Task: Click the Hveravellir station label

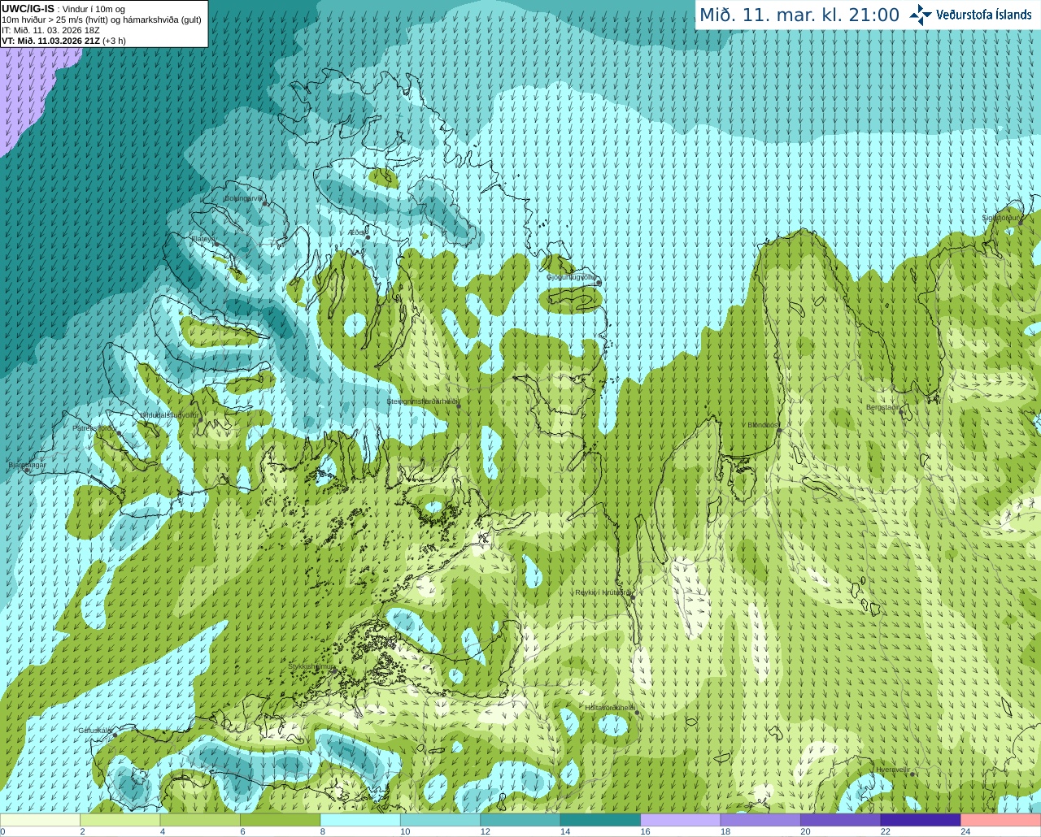Action: 893,769
